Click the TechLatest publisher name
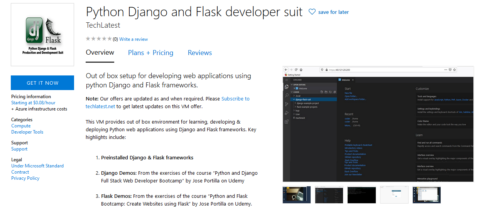Screen dimensions: 495x209 tap(103, 25)
